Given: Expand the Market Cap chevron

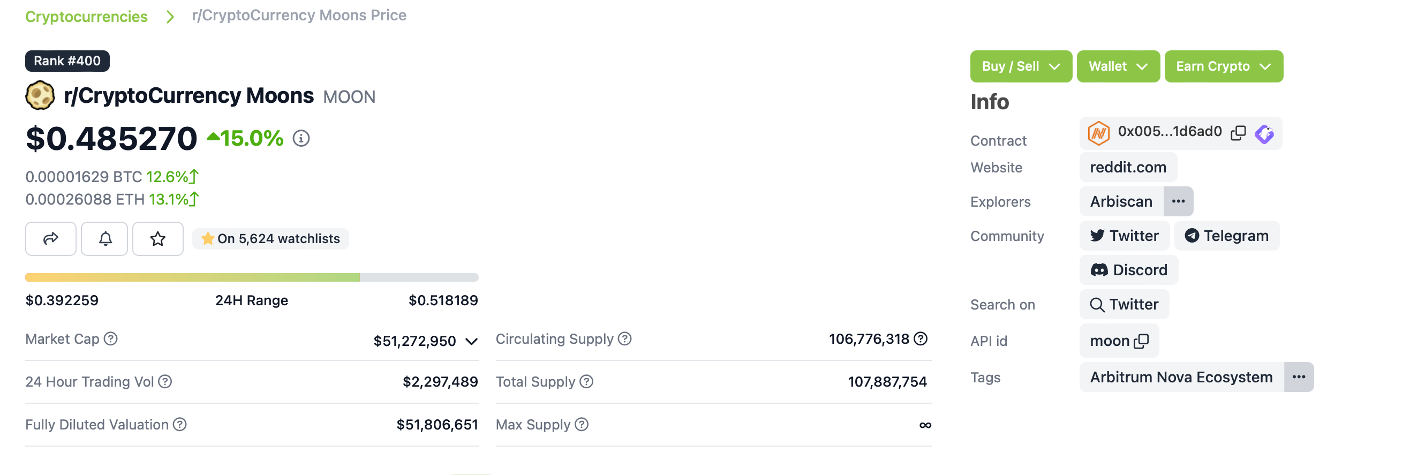Looking at the screenshot, I should pyautogui.click(x=471, y=342).
